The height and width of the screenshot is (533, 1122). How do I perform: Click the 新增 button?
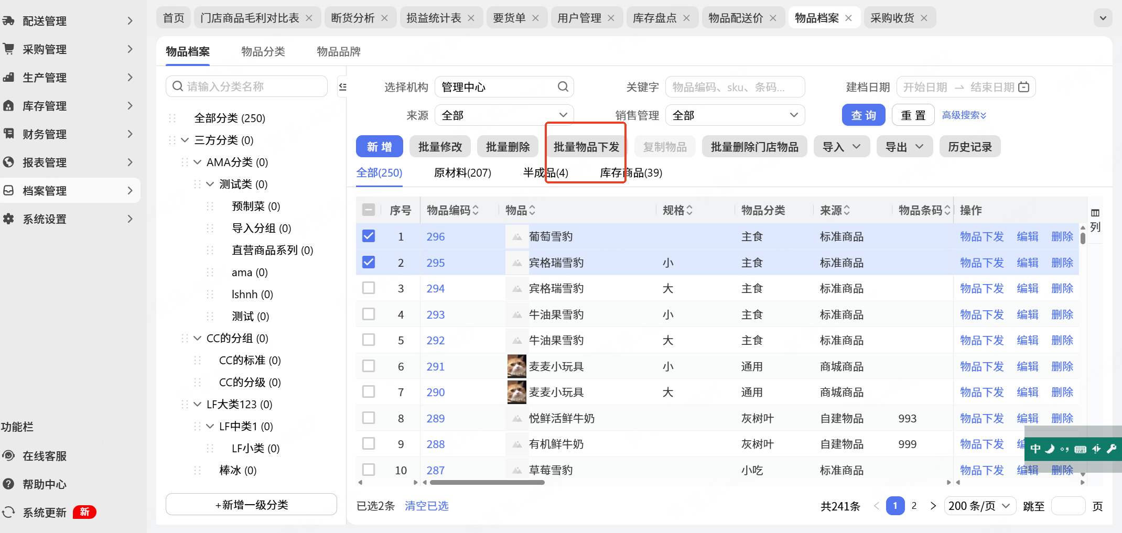[380, 147]
